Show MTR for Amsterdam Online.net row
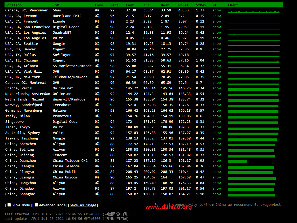The height and width of the screenshot is (223, 297). click(x=216, y=94)
